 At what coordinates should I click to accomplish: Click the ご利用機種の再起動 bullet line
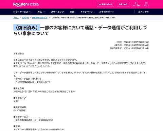32,82
